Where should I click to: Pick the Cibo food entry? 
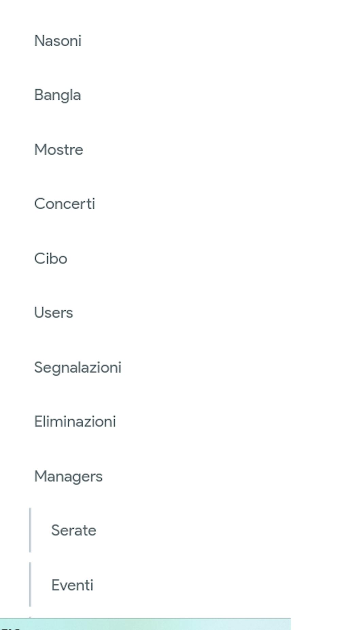(51, 258)
